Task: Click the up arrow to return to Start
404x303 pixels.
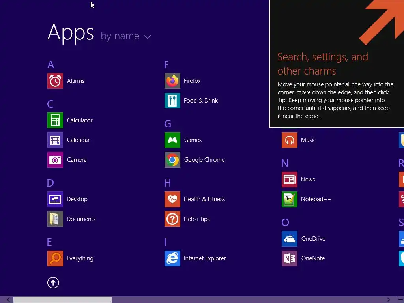Action: [53, 282]
